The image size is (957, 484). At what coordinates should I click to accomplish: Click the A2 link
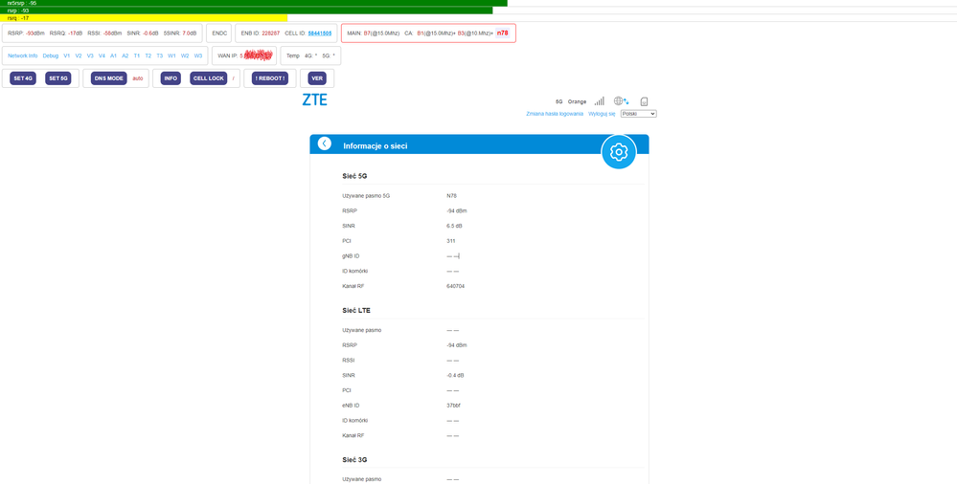pyautogui.click(x=125, y=55)
